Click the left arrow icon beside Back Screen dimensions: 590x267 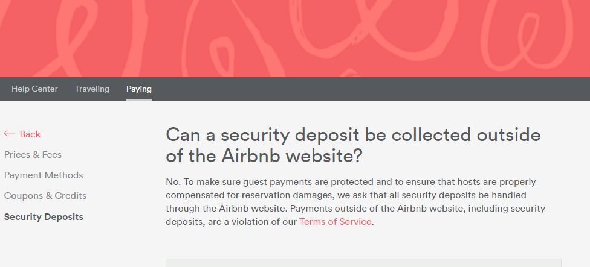[x=9, y=134]
